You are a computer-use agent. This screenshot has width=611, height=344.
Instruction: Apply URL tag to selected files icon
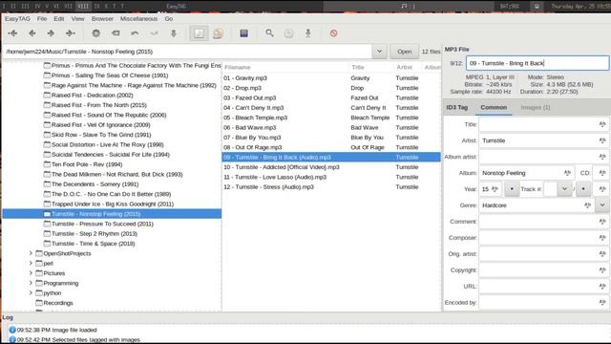tap(602, 287)
